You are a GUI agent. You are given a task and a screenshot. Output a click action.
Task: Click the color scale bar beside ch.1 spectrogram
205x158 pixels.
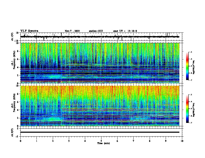tap(187, 66)
